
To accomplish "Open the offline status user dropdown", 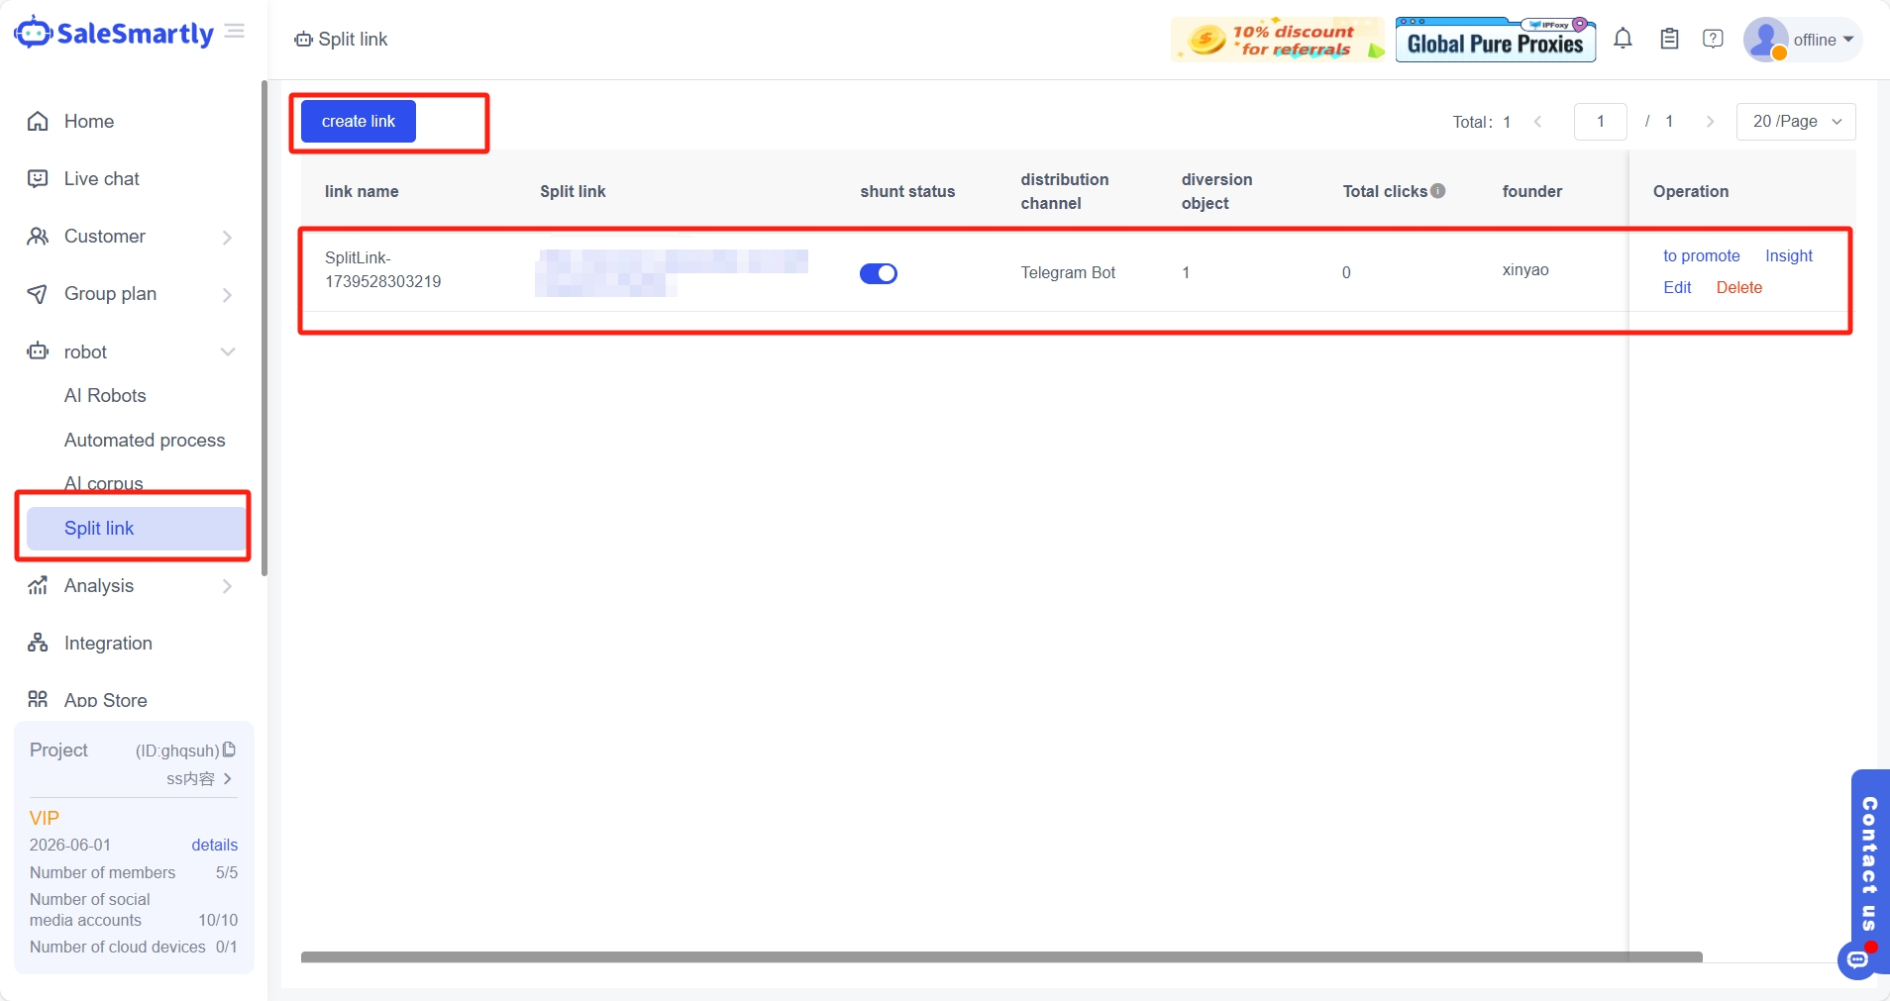I will [x=1803, y=41].
